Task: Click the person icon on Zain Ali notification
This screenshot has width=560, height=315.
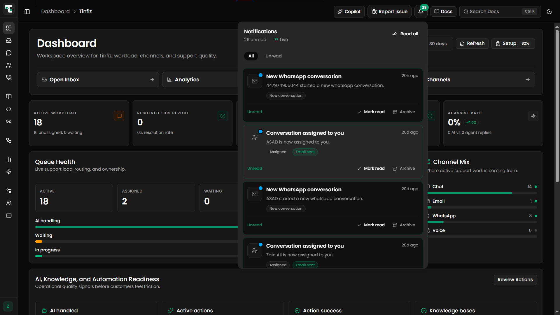Action: [x=255, y=251]
